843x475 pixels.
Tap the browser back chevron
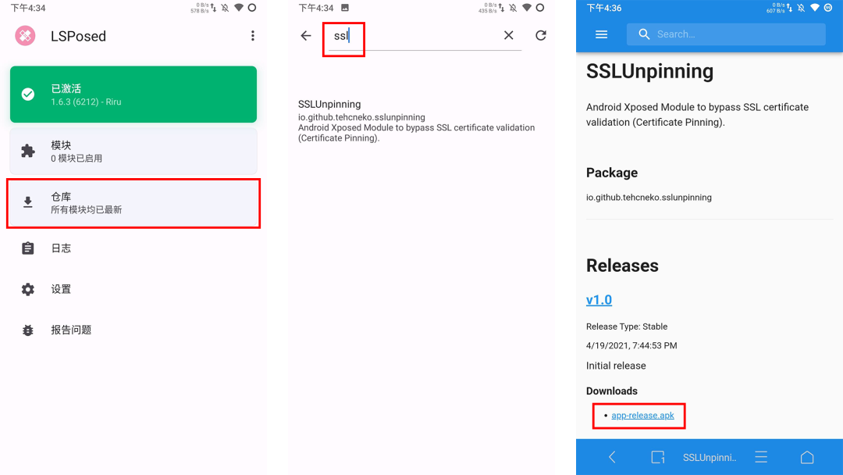click(612, 457)
